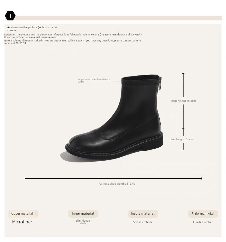
Task: Click the long horizontal measurement line
Action: [x=113, y=178]
